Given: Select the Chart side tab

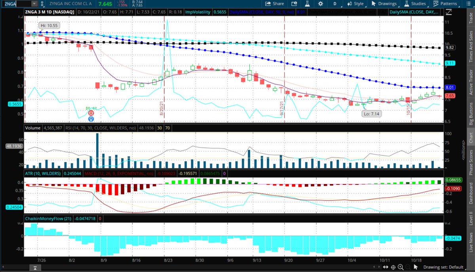Looking at the screenshot, I should pos(471,137).
